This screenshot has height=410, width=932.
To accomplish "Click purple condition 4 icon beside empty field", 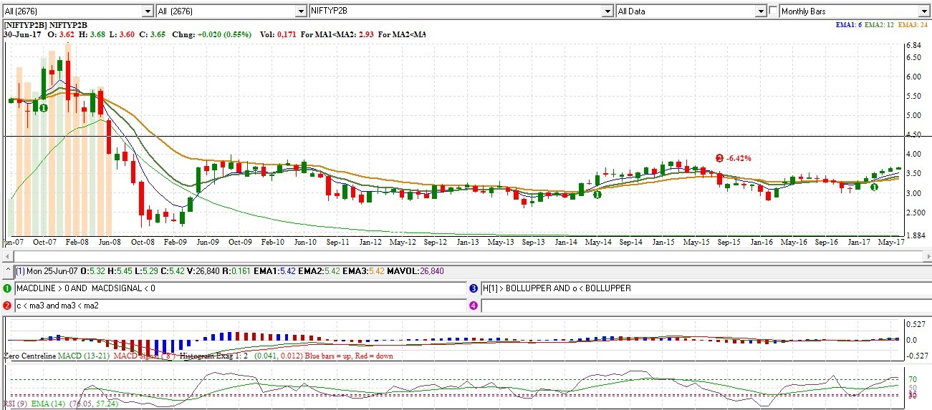I will (474, 306).
